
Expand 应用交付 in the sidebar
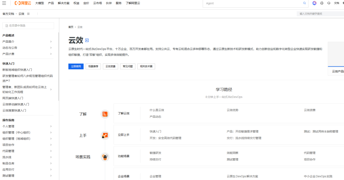coord(51,170)
